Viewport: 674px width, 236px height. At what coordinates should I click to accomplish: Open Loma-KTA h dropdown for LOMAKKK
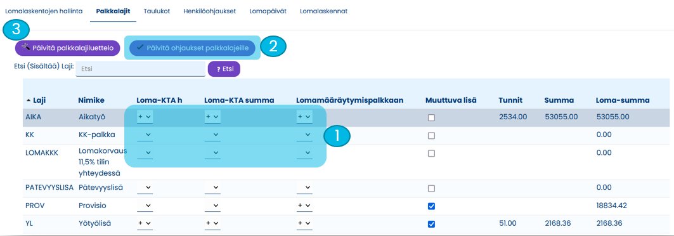click(145, 153)
